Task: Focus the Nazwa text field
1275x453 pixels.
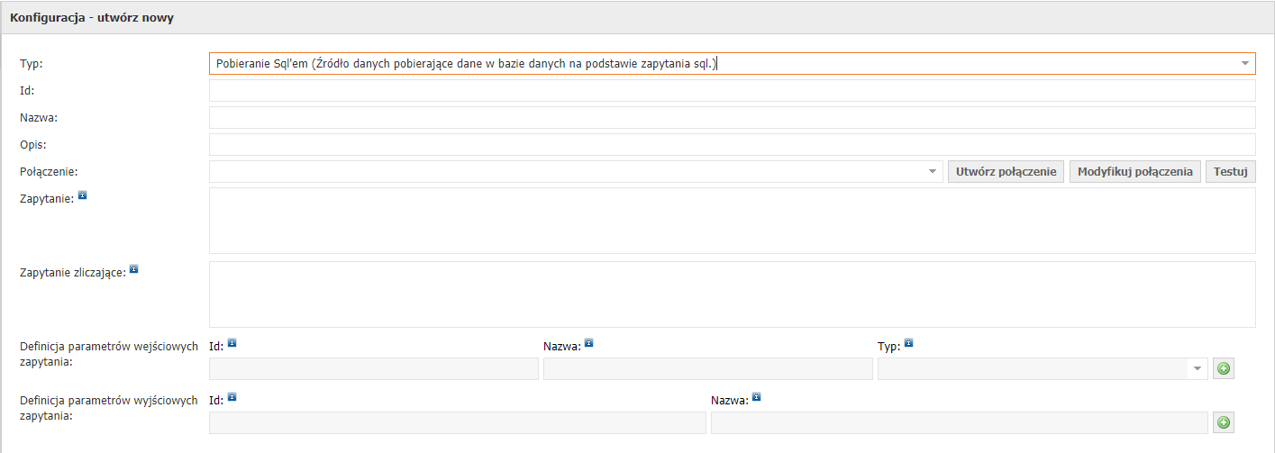Action: point(732,118)
